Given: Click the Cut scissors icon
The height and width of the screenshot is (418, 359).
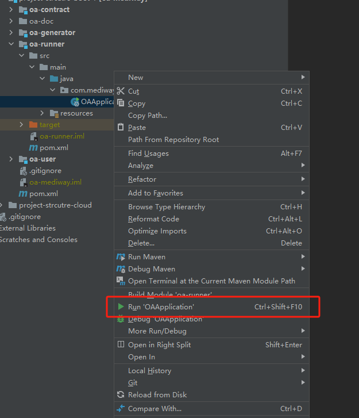Looking at the screenshot, I should 121,91.
